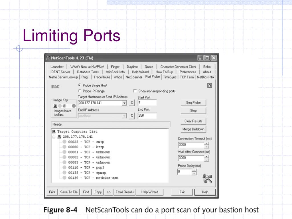Select the '00083 - TCP - unknown' row
This screenshot has width=292, height=219.
pyautogui.click(x=89, y=162)
